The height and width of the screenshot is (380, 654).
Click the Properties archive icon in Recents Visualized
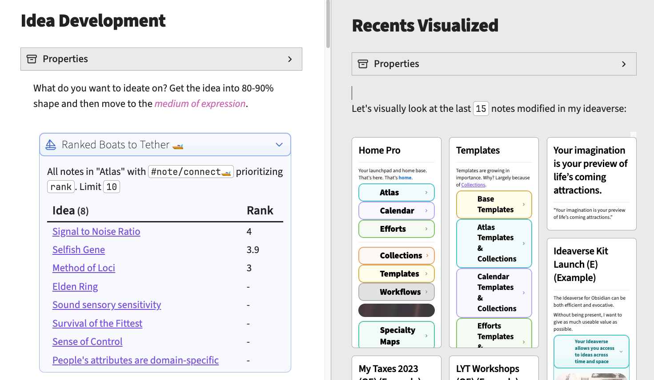point(363,64)
